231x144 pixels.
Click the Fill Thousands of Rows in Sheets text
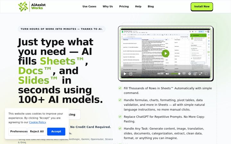pyautogui.click(x=168, y=91)
